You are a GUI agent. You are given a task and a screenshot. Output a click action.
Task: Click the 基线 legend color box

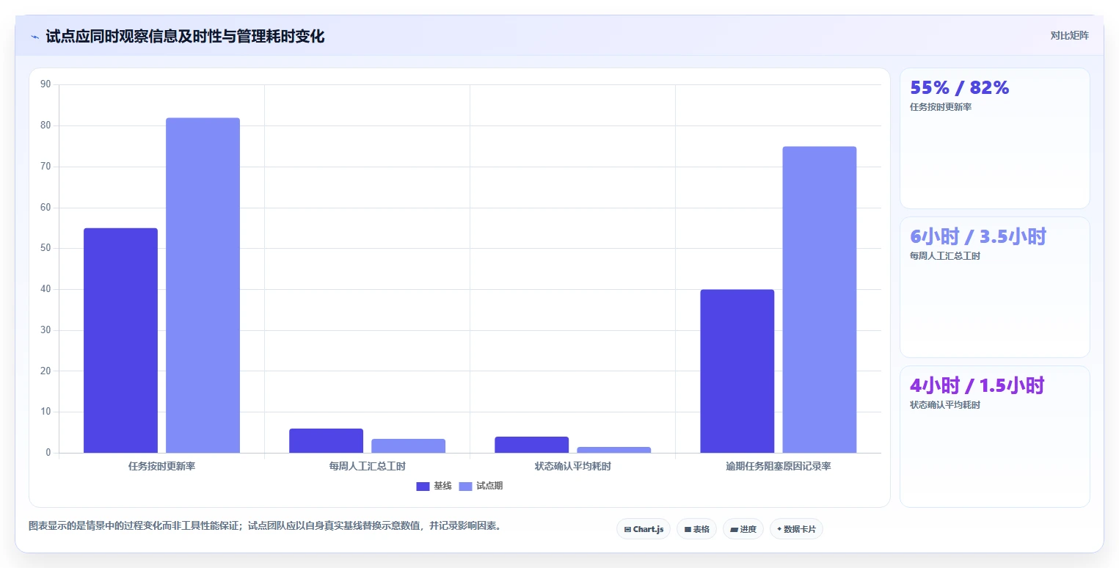click(423, 487)
